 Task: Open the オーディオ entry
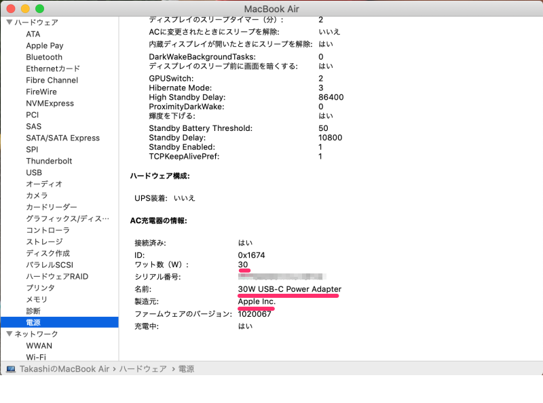(x=44, y=184)
